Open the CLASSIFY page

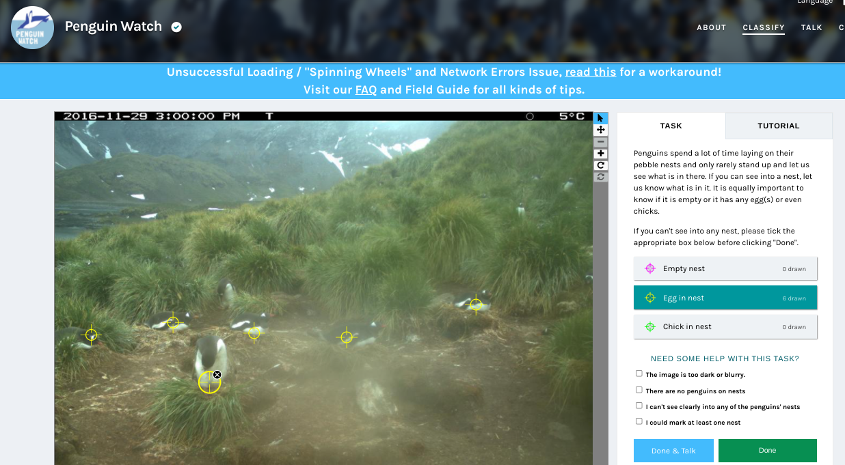coord(764,28)
